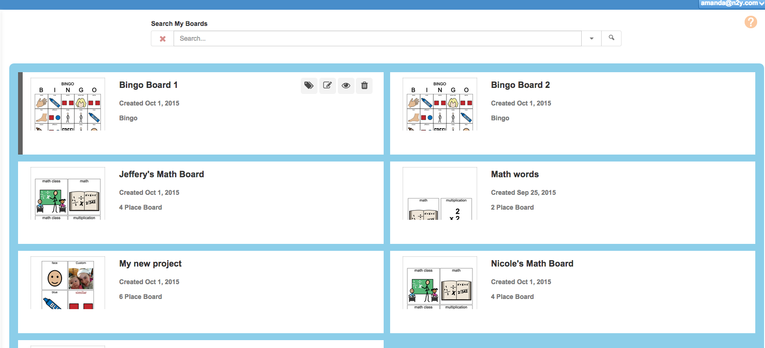Clear the search with the red X
The width and height of the screenshot is (765, 348).
pyautogui.click(x=162, y=39)
